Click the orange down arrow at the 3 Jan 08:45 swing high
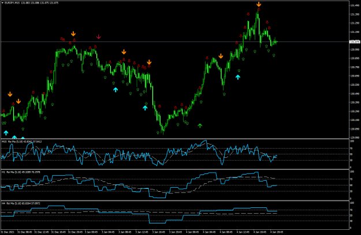361x235 pixels. point(124,52)
